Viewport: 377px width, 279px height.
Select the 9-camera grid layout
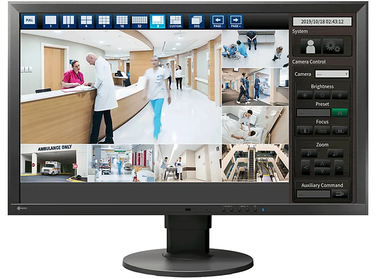(x=104, y=21)
